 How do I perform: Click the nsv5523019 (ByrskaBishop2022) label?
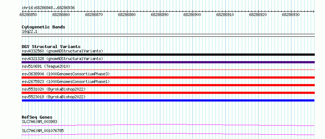pos(53,97)
